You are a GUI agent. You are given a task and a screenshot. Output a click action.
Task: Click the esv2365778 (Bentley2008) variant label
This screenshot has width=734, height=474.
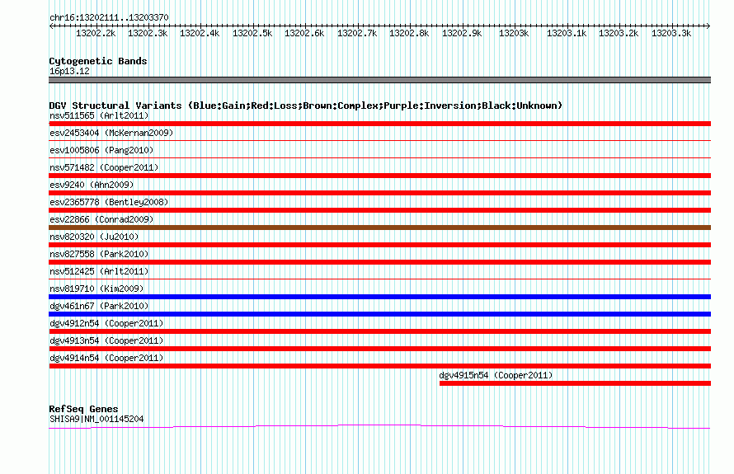tap(109, 202)
